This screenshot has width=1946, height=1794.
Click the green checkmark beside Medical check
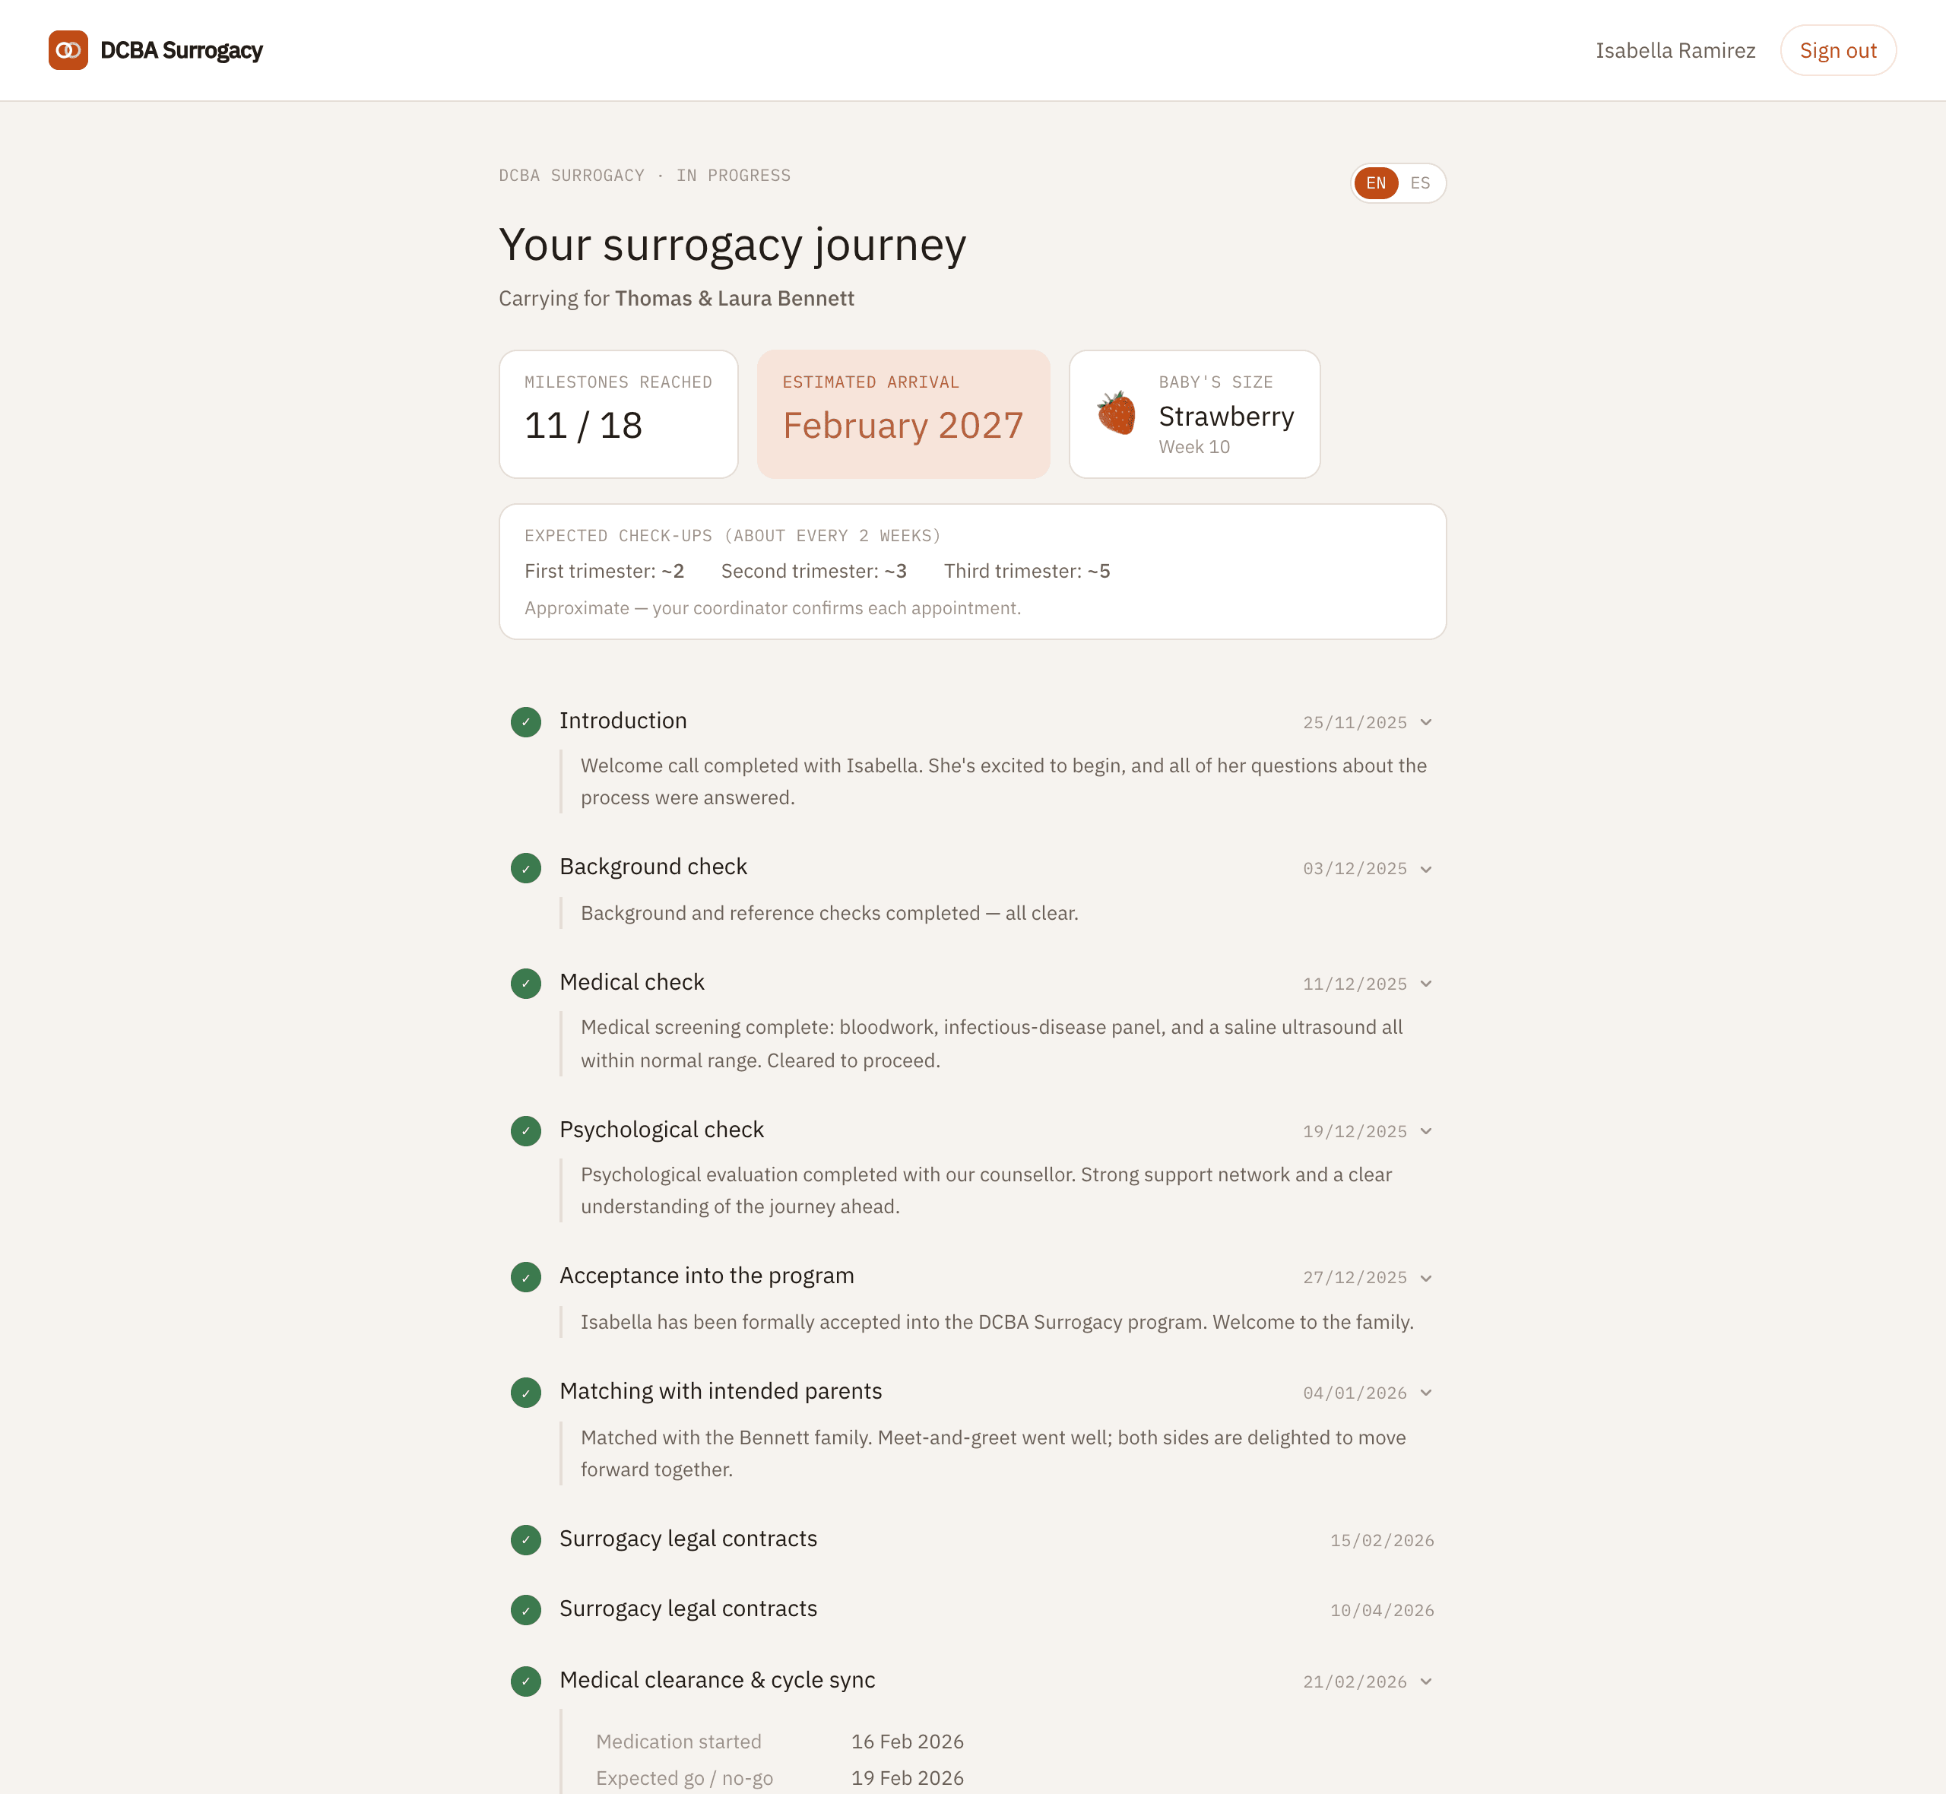click(526, 984)
